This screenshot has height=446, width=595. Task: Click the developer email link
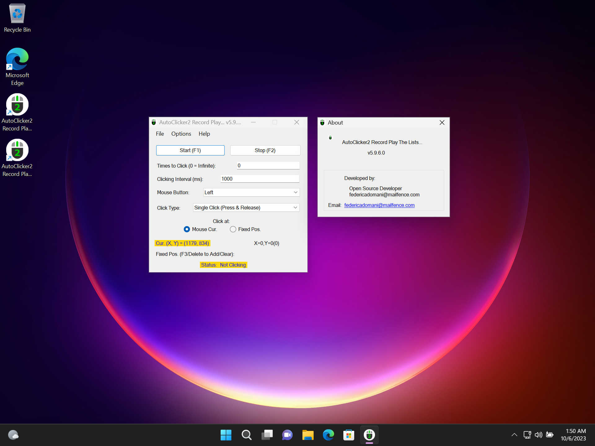[x=379, y=205]
